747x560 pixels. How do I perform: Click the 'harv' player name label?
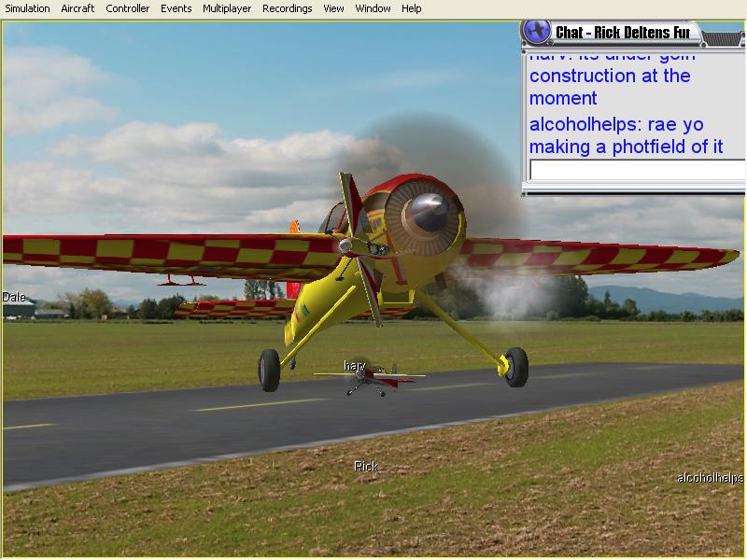(x=355, y=366)
